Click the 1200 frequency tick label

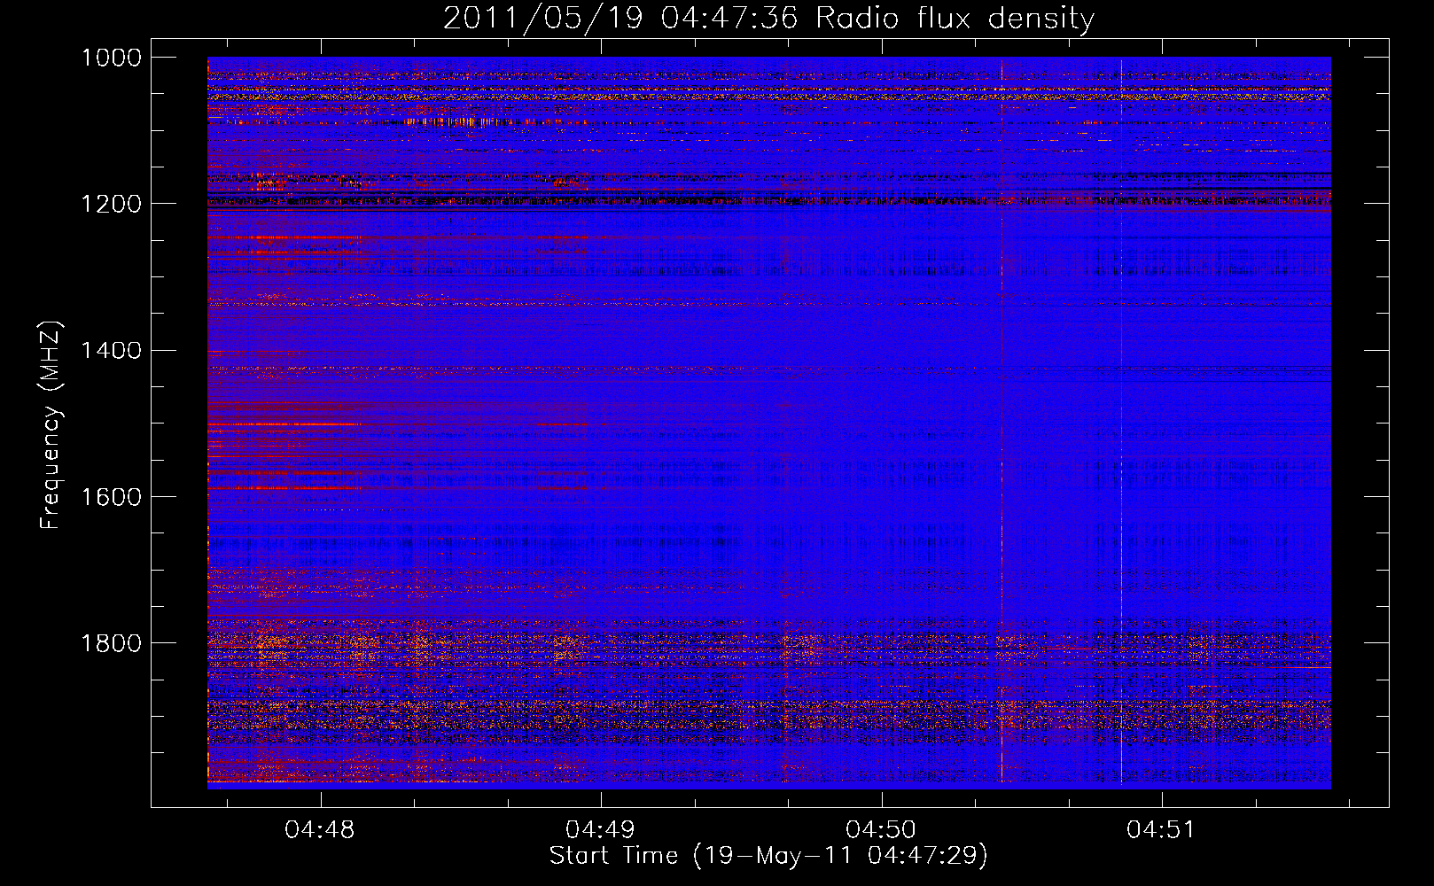pos(112,204)
